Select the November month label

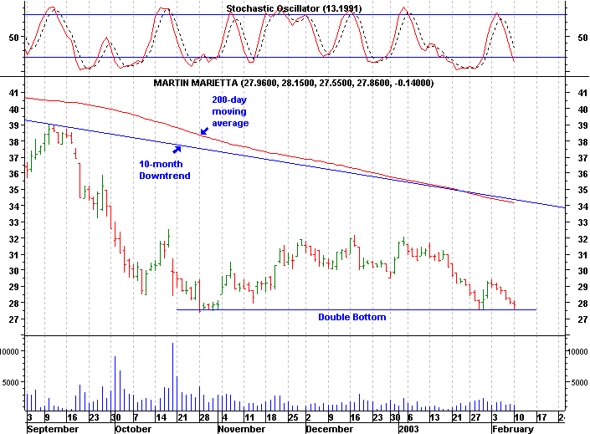click(242, 429)
